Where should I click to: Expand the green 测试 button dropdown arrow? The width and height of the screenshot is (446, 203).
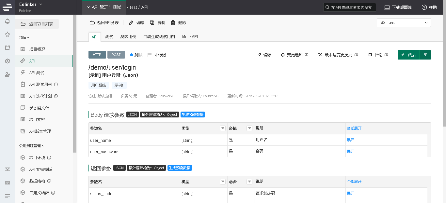click(x=425, y=55)
